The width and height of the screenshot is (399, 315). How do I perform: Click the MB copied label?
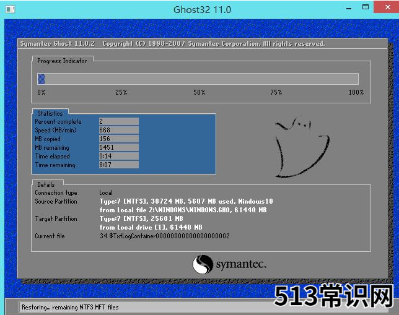pyautogui.click(x=48, y=139)
